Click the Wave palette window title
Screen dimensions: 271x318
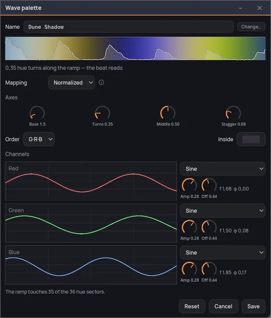coord(23,8)
